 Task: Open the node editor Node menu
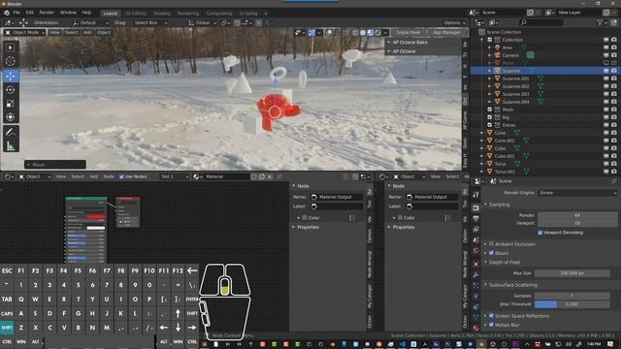coord(109,176)
